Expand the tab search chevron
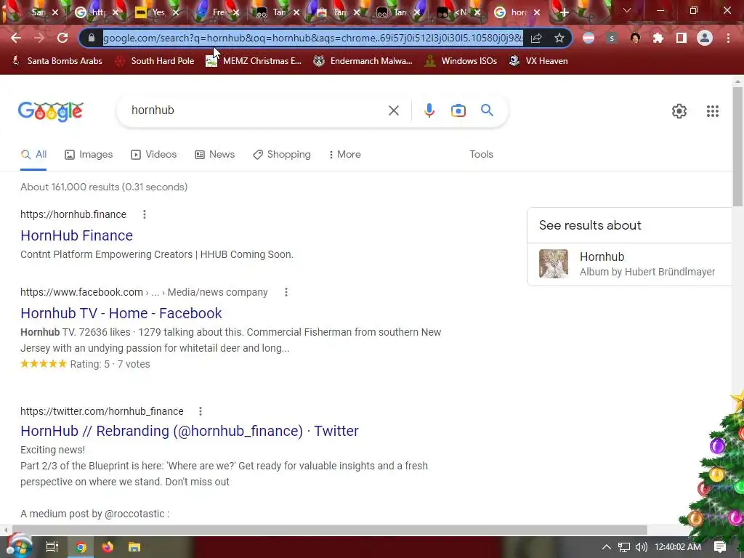Viewport: 744px width, 558px height. (627, 10)
